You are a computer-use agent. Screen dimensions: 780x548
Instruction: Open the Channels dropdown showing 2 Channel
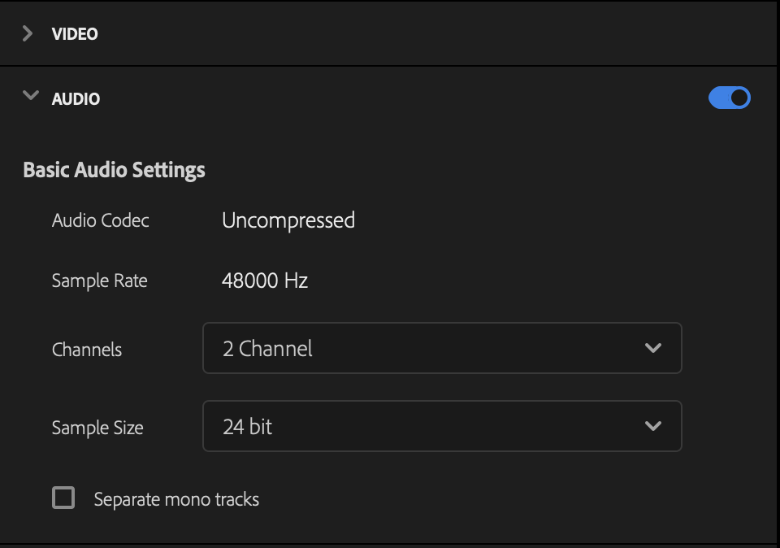(442, 348)
